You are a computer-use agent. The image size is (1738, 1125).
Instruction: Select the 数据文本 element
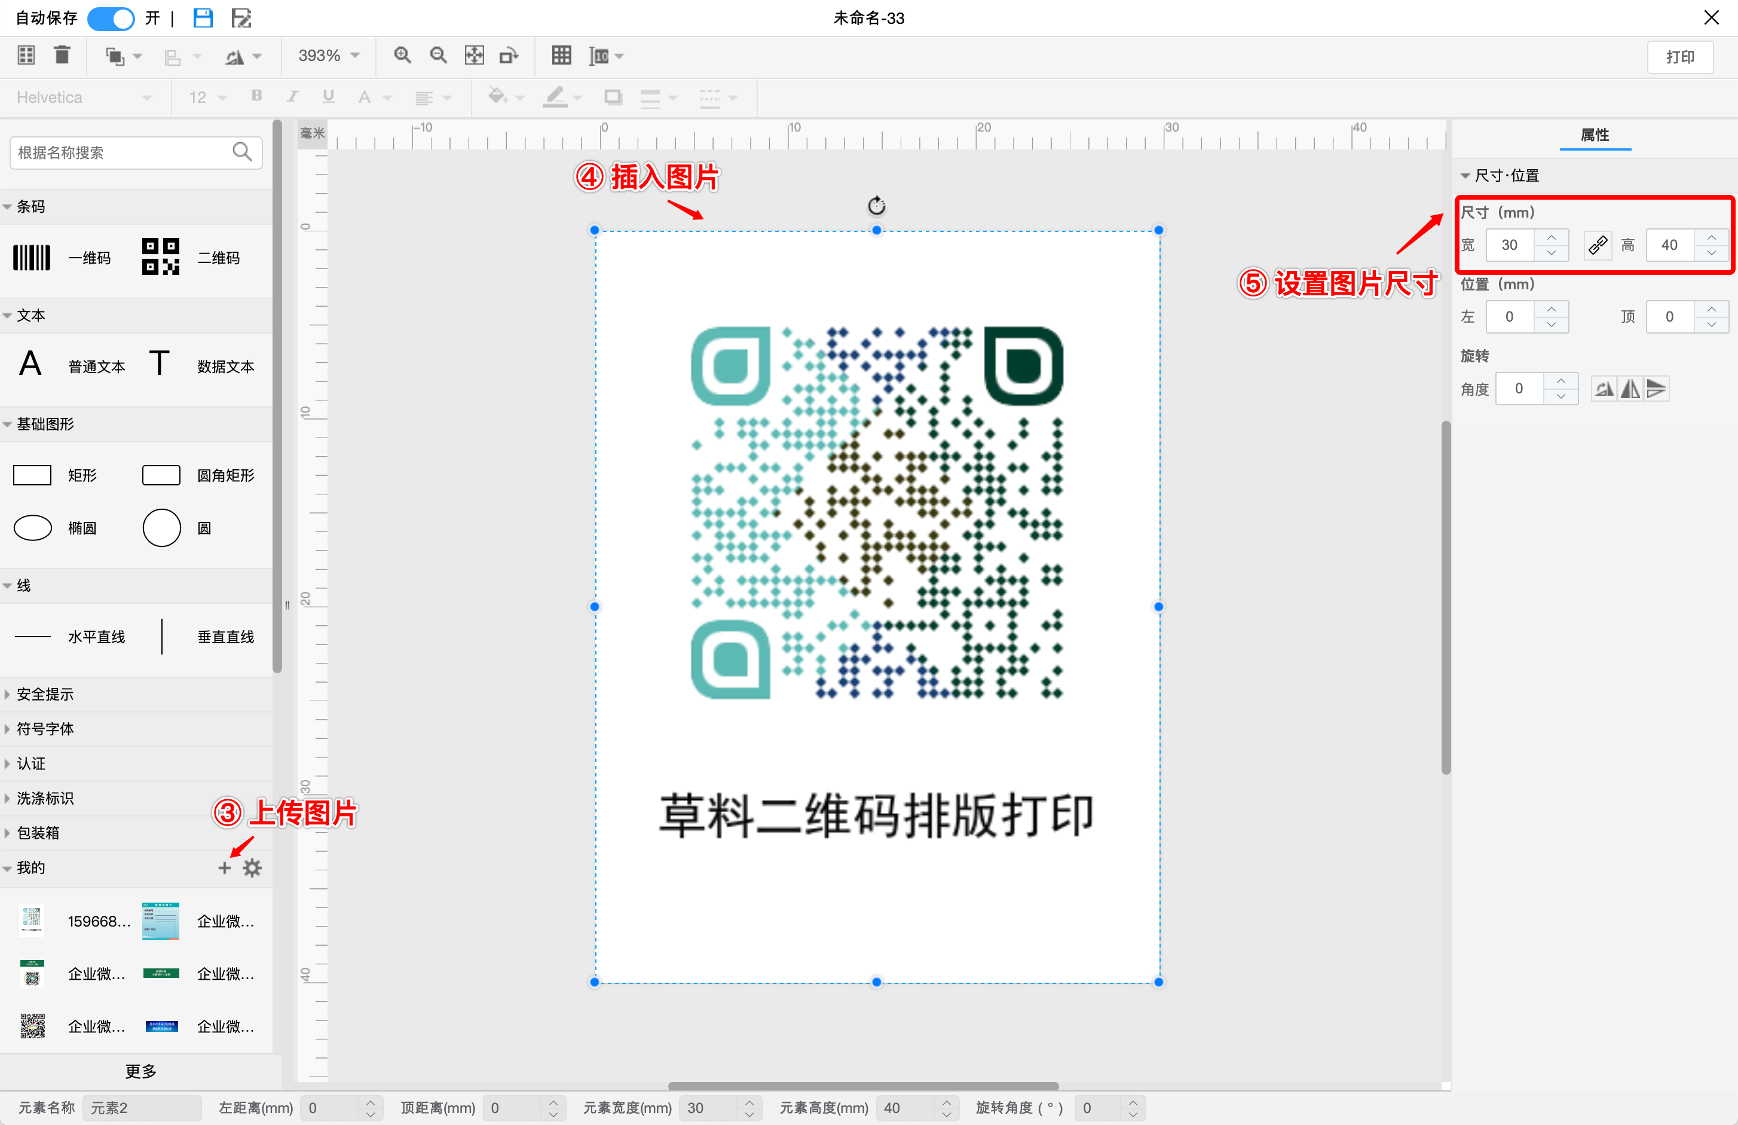pos(201,365)
